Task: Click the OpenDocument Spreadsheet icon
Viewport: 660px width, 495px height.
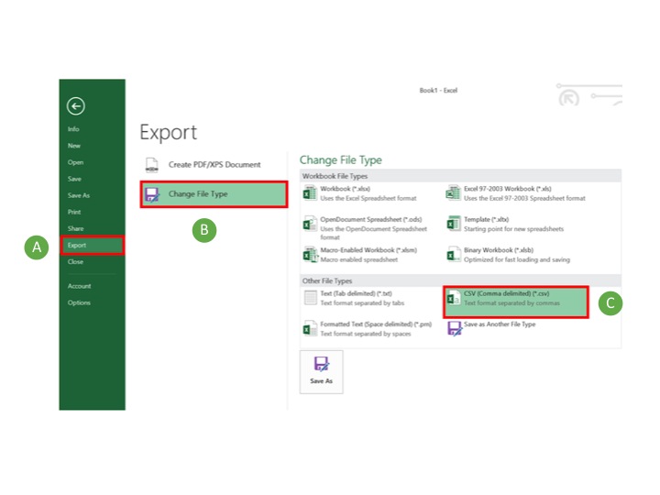Action: [310, 224]
